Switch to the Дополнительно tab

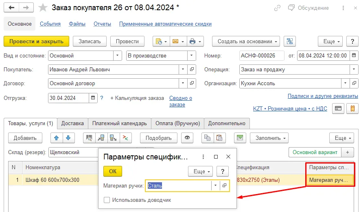pyautogui.click(x=227, y=124)
